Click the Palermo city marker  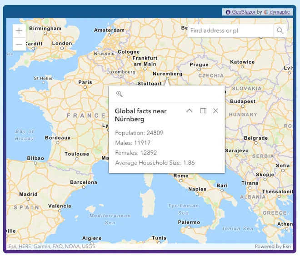189,227
